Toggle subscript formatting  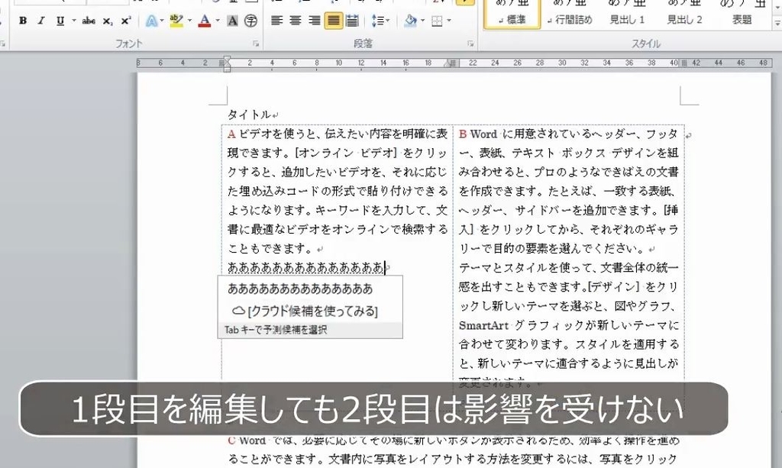click(x=107, y=21)
